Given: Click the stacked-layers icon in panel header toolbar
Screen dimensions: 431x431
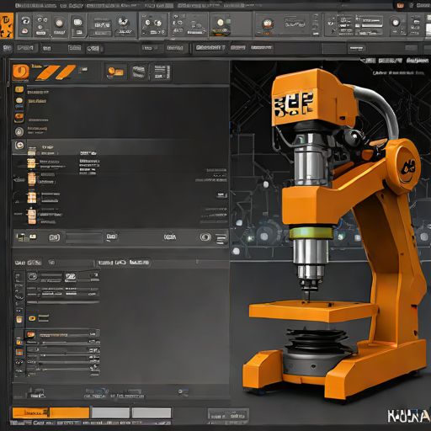Looking at the screenshot, I should pyautogui.click(x=139, y=72).
